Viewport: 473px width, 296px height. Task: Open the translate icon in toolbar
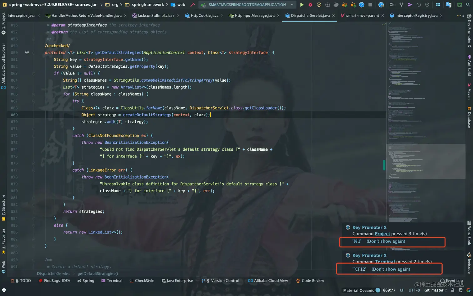click(x=449, y=5)
